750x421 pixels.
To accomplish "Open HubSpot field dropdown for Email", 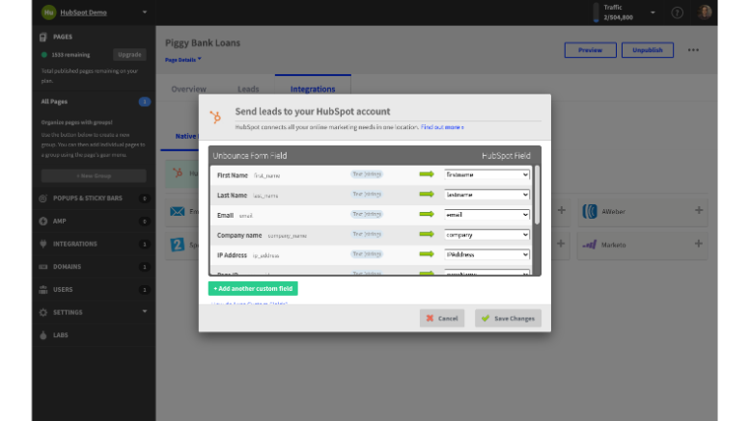I will coord(486,215).
